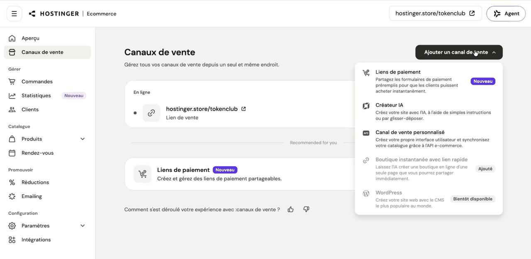Select Boutique instantanée avec lien rapide option
Viewport: 531px width, 259px height.
pyautogui.click(x=429, y=169)
